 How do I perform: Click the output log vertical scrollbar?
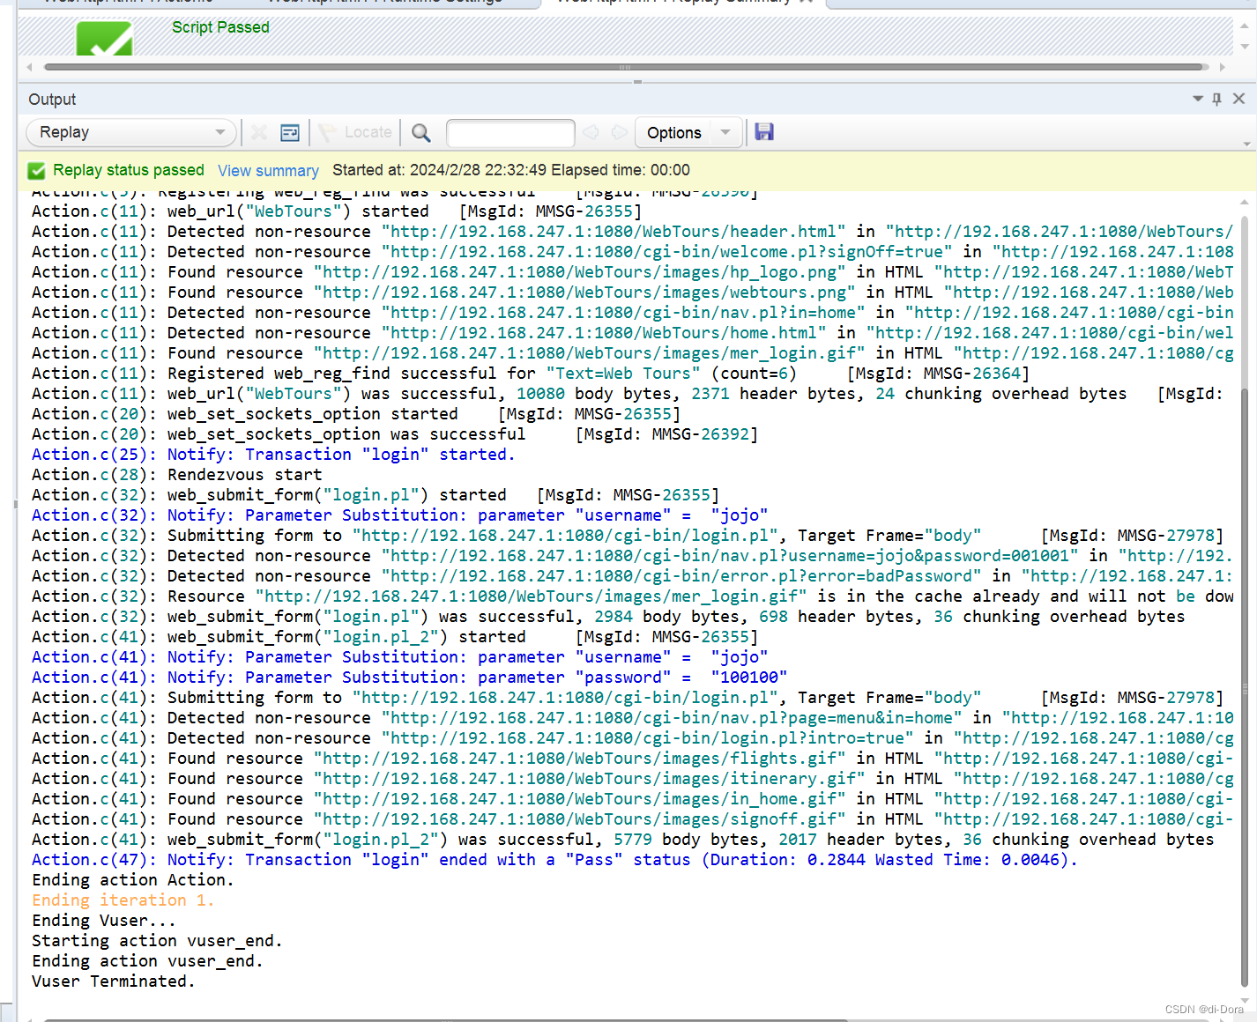tap(1245, 687)
